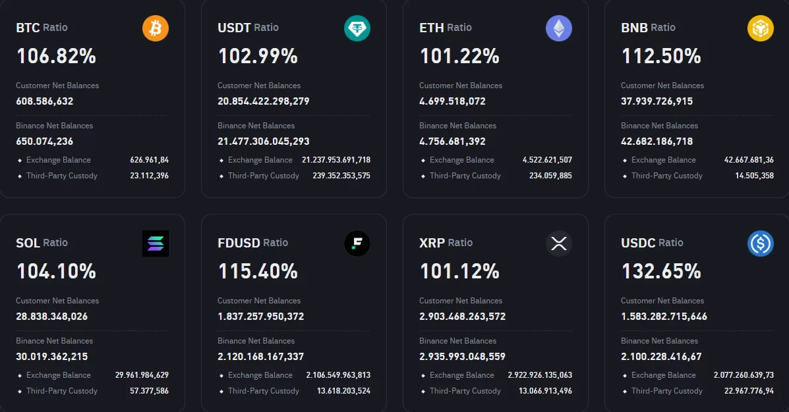
Task: Click USDC Binance balance 2.100.228.416,67
Action: tap(661, 357)
